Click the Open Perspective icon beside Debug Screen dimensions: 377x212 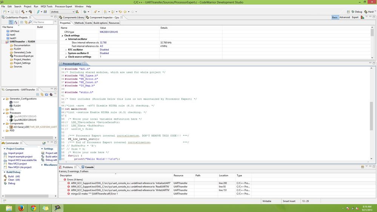348,12
